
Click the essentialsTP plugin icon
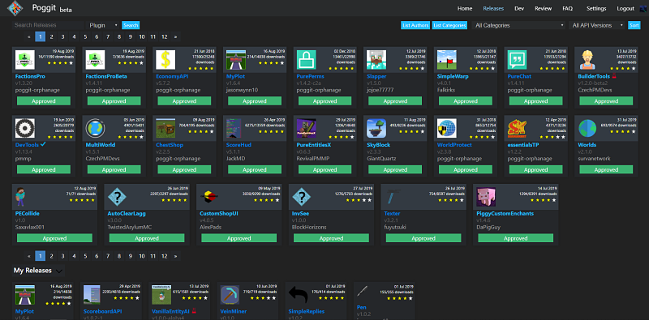point(518,128)
